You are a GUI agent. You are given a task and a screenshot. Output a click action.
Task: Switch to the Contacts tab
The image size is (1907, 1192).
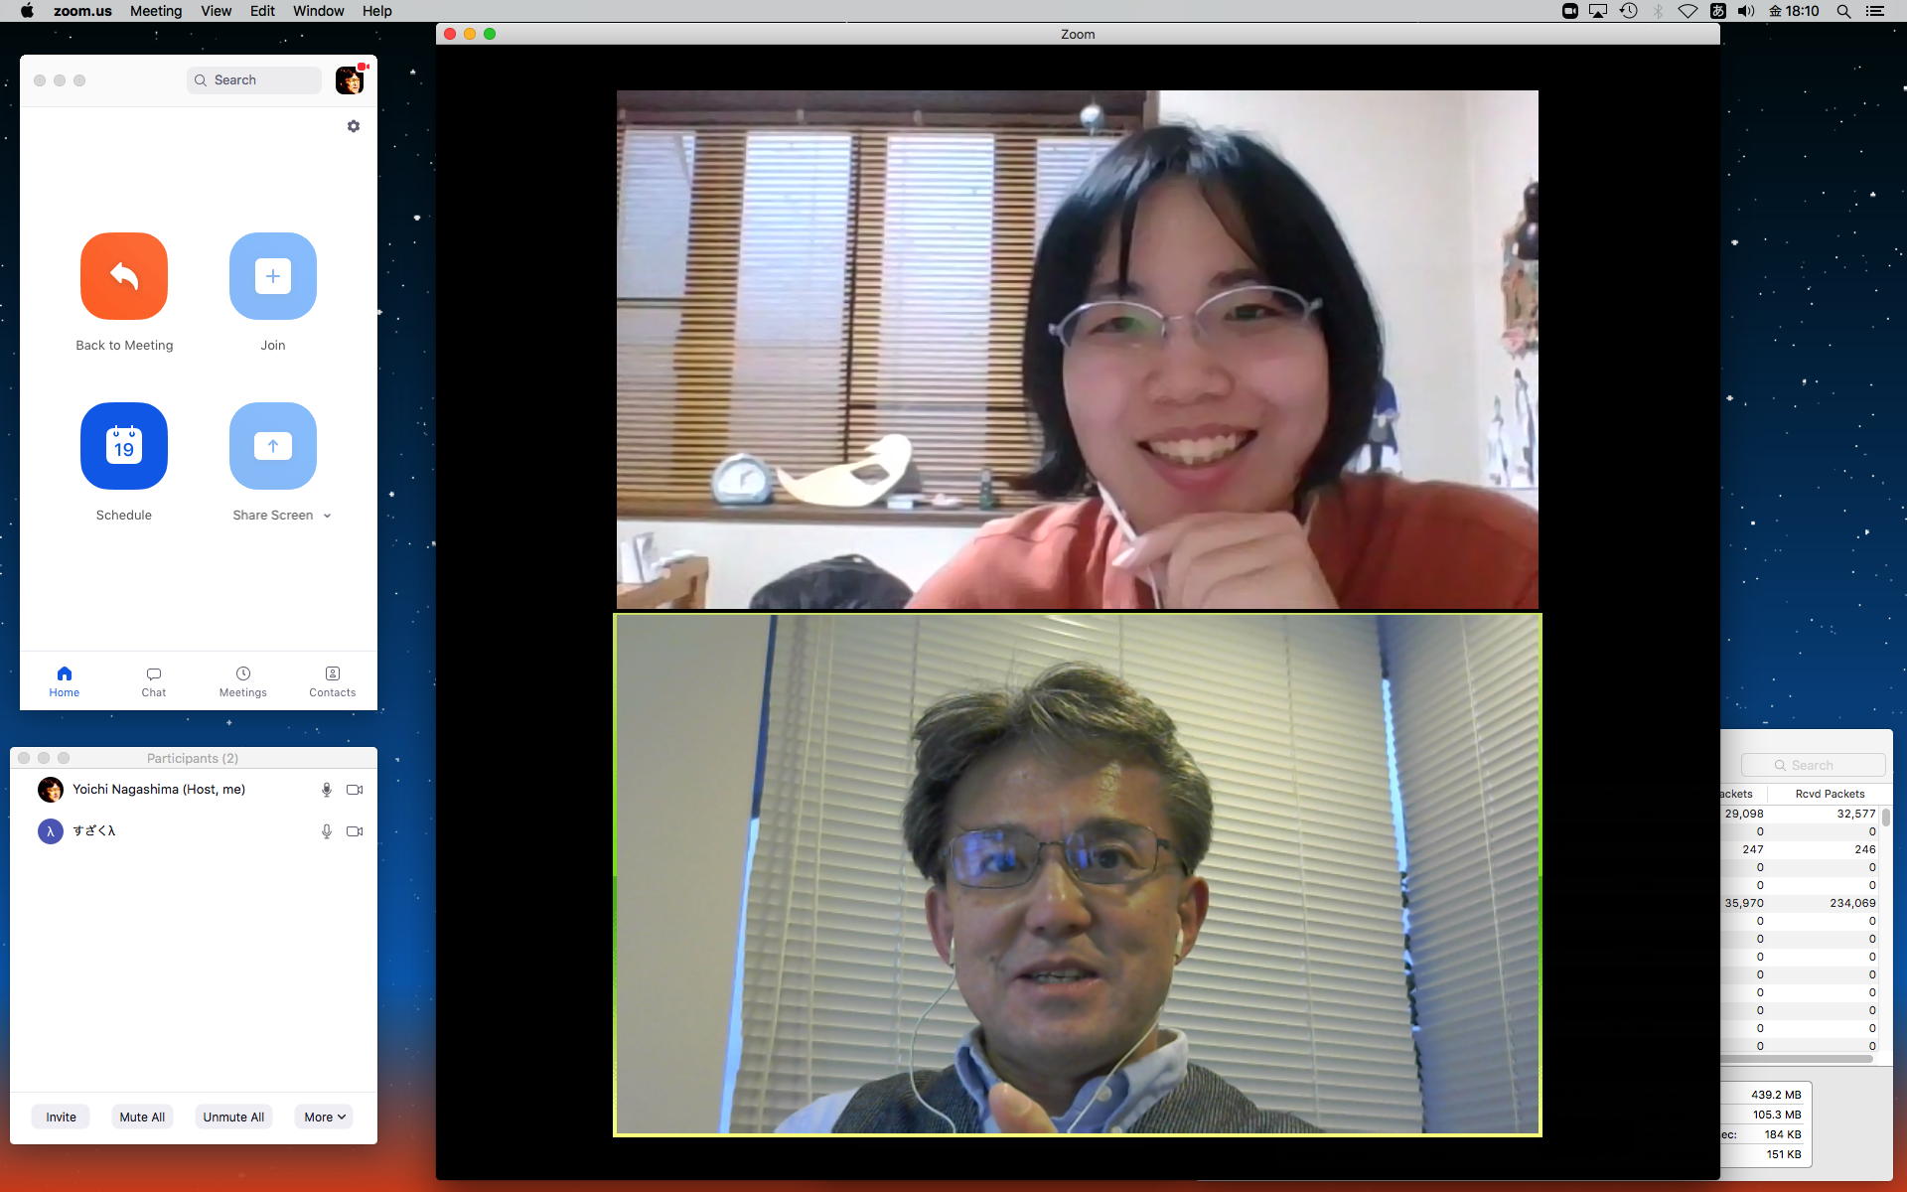332,681
